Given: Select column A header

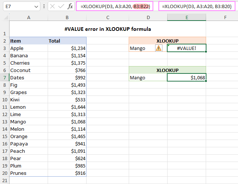Looking at the screenshot, I should pos(28,17).
